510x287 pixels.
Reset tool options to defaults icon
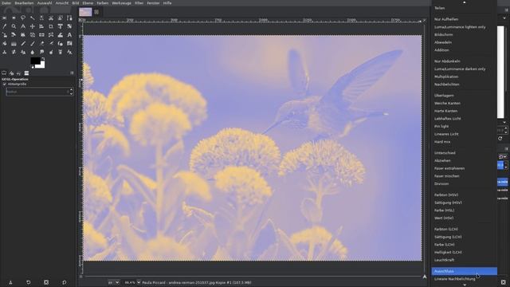64,282
